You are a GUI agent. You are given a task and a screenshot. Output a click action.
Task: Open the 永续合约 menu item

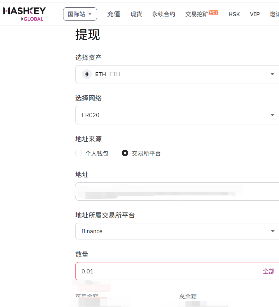(x=163, y=14)
